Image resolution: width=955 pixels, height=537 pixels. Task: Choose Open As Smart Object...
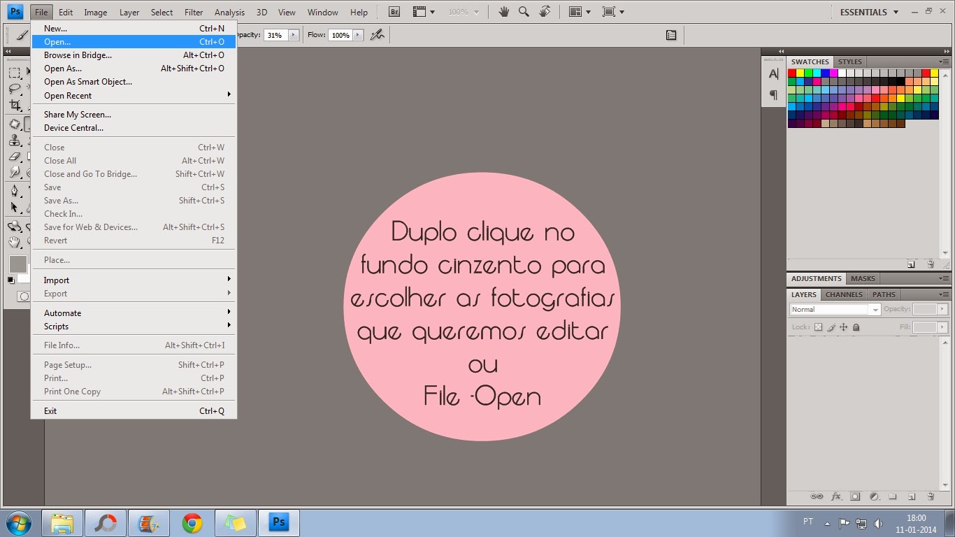134,82
